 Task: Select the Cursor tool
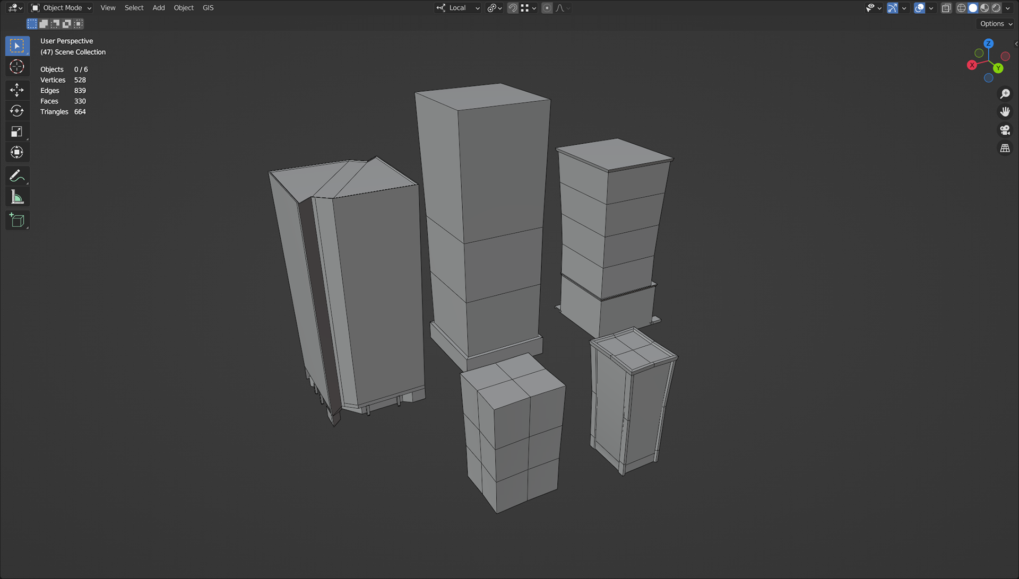click(17, 67)
